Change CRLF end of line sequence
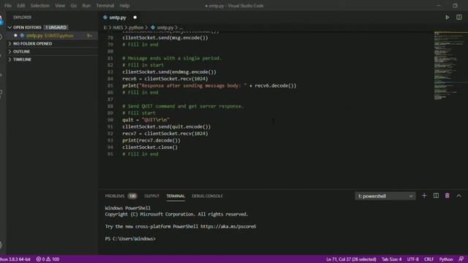This screenshot has width=468, height=263. point(429,259)
